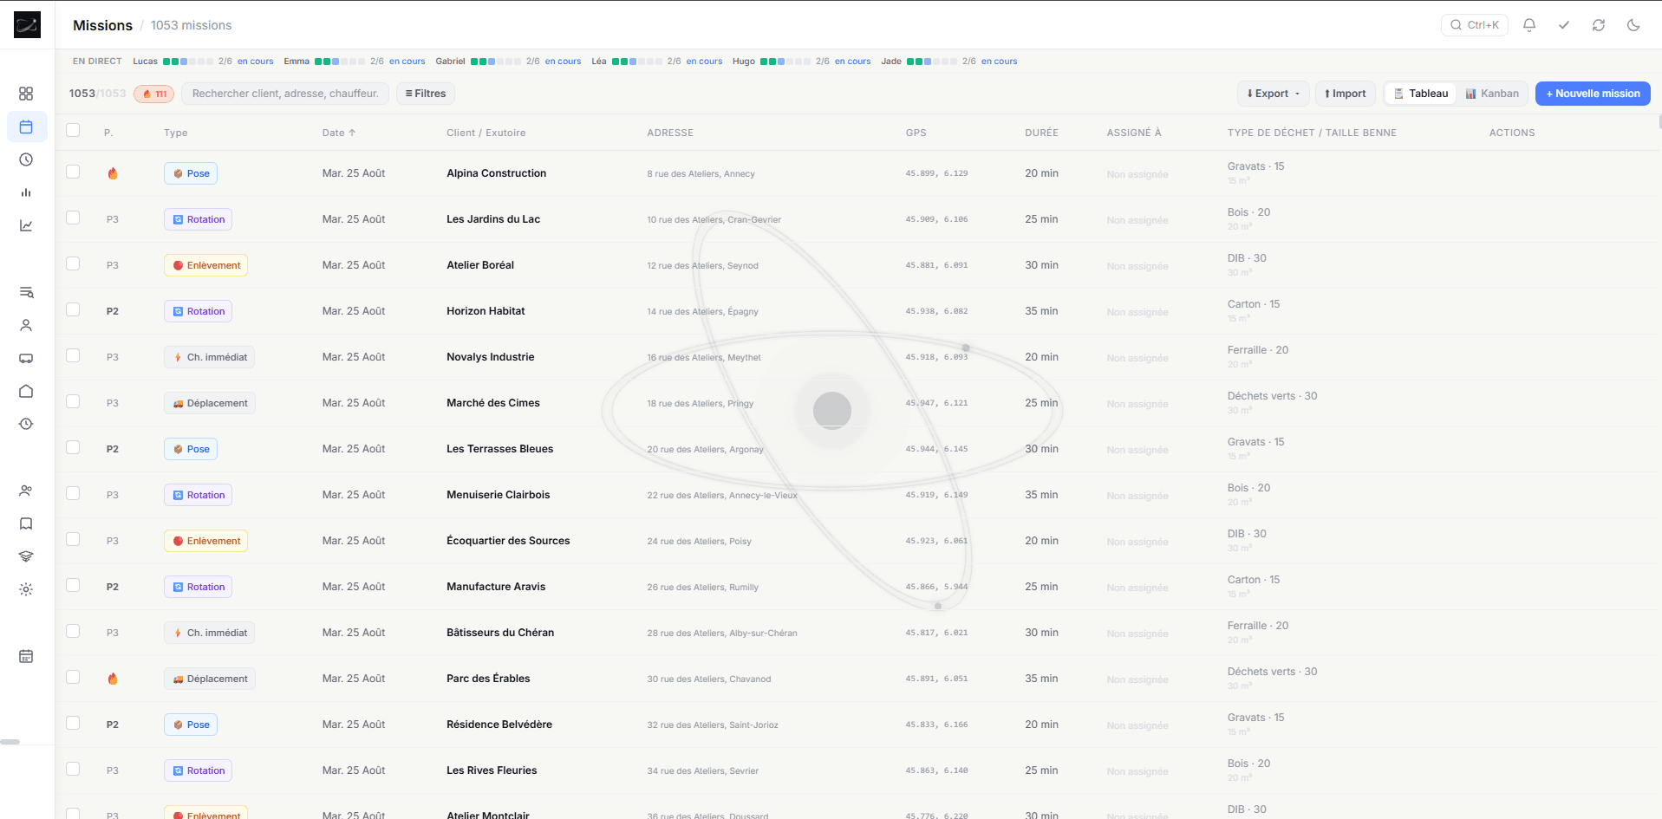Image resolution: width=1662 pixels, height=819 pixels.
Task: Open the bar chart icon in sidebar
Action: pyautogui.click(x=26, y=192)
